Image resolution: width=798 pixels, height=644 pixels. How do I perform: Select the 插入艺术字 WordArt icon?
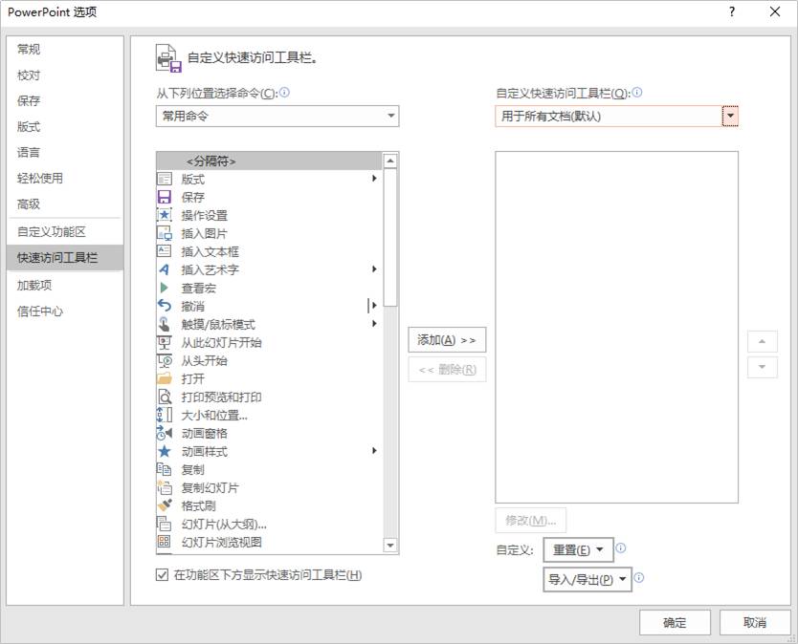[165, 269]
